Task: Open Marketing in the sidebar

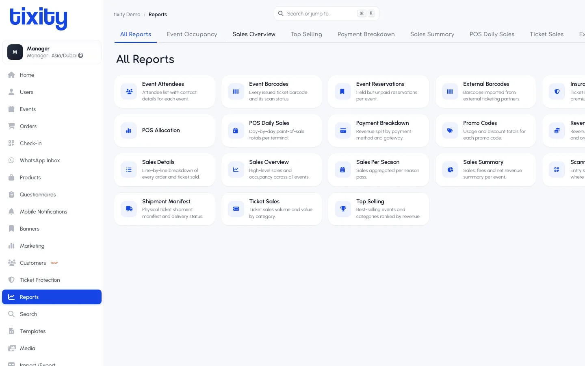Action: tap(52, 246)
